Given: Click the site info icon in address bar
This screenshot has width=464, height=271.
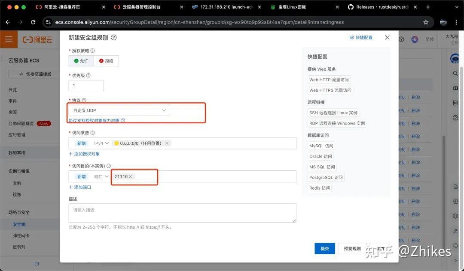Looking at the screenshot, I should (x=49, y=22).
